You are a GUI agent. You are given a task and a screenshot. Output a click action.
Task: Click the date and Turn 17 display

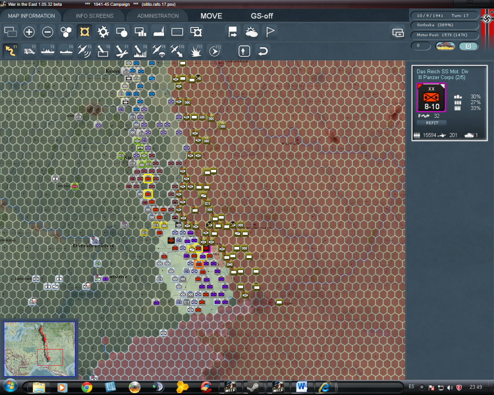[444, 15]
